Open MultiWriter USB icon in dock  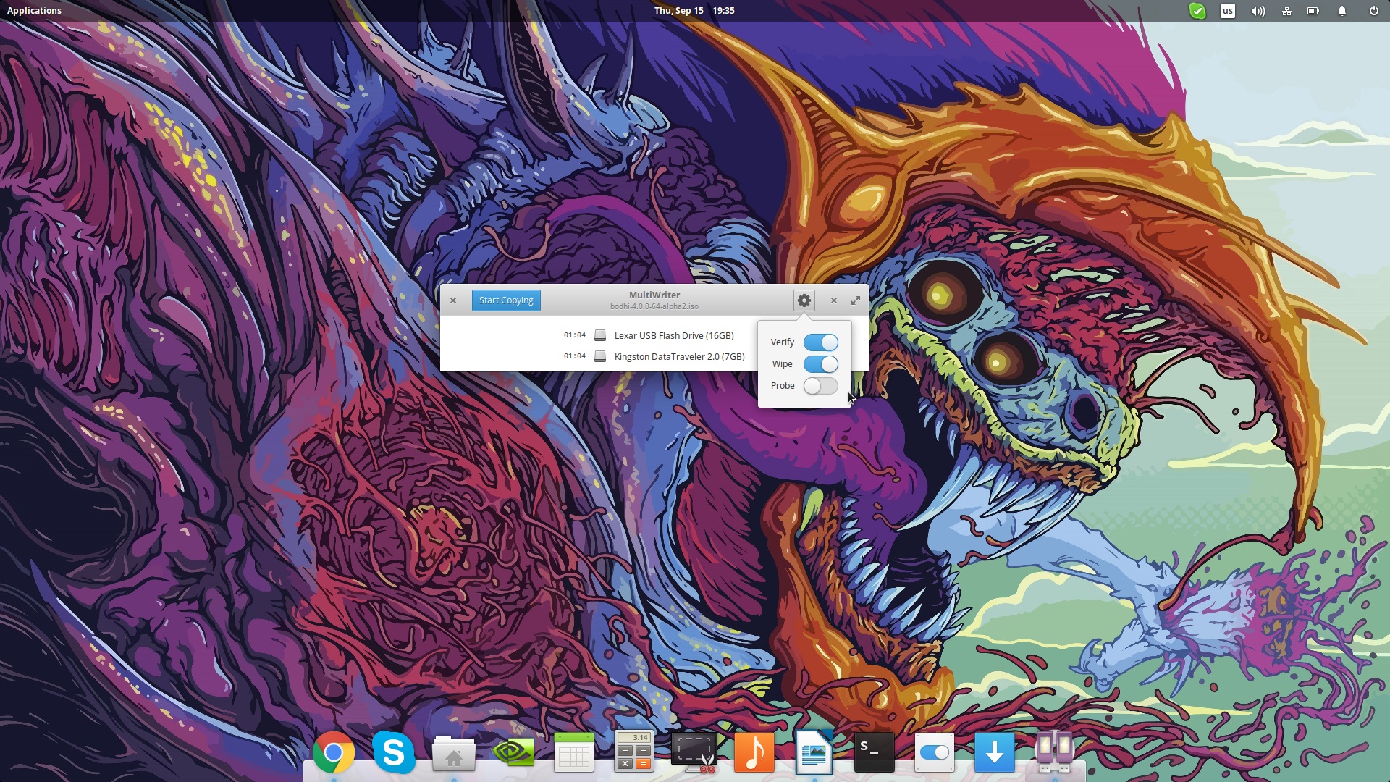tap(1054, 753)
